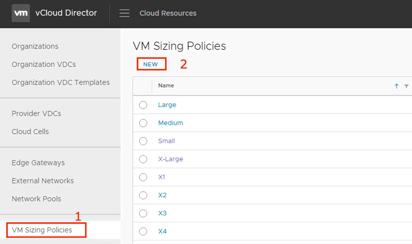Open the hamburger navigation menu
412x244 pixels.
point(124,13)
